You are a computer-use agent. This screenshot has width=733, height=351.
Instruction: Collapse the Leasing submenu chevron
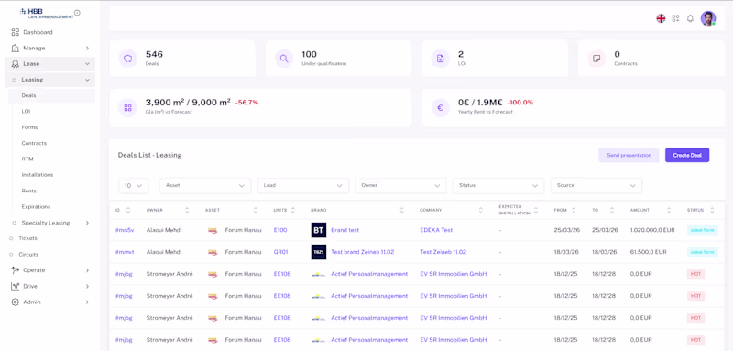pyautogui.click(x=87, y=80)
